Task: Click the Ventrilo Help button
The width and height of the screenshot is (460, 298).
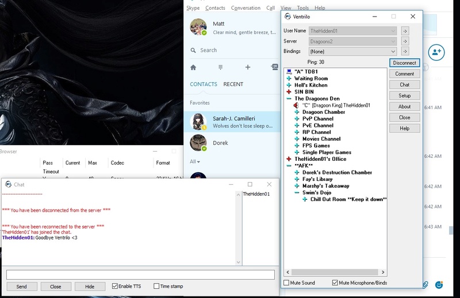Action: [405, 129]
